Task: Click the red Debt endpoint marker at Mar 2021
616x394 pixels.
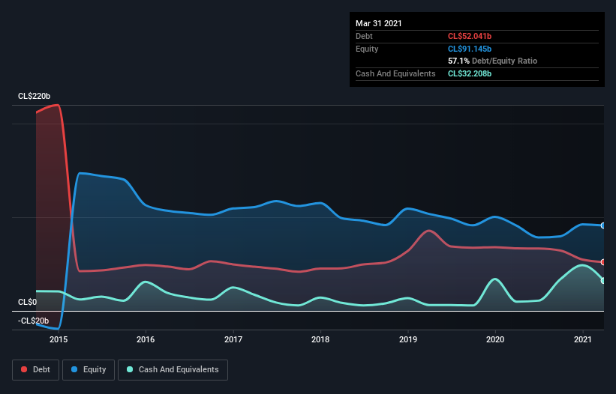Action: click(x=603, y=262)
